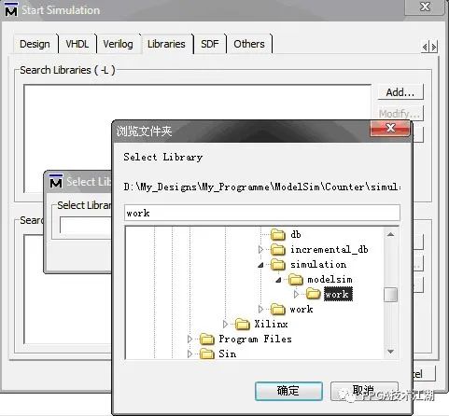Select the modelsim folder icon
The width and height of the screenshot is (449, 416).
click(296, 280)
